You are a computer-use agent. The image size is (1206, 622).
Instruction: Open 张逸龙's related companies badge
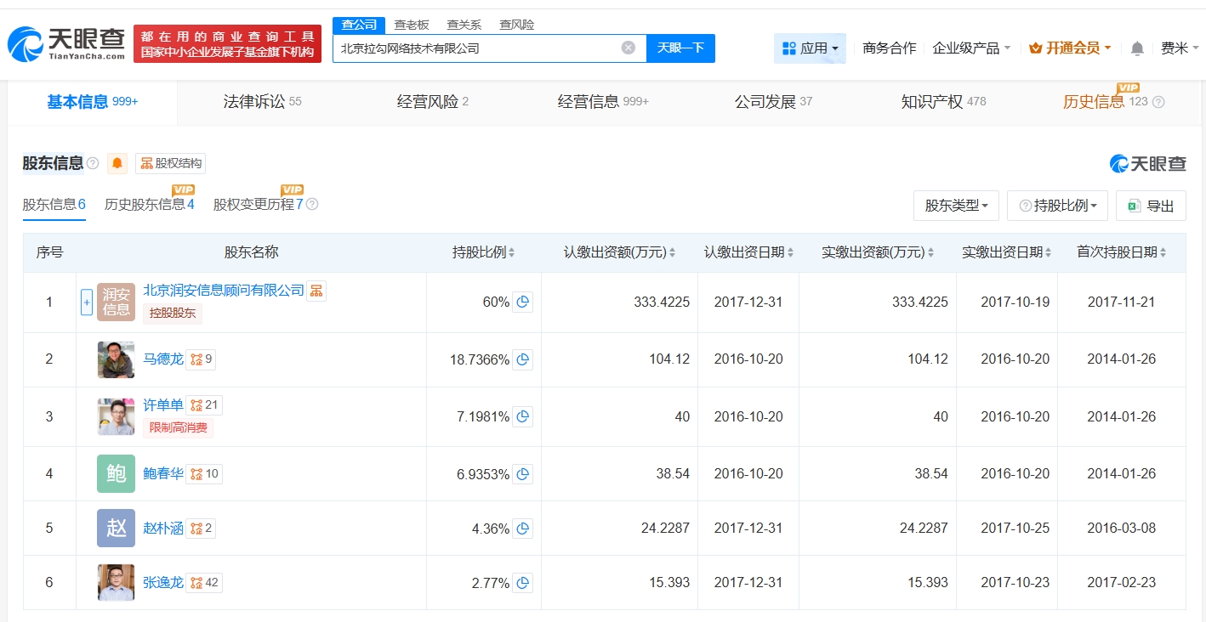pos(204,583)
